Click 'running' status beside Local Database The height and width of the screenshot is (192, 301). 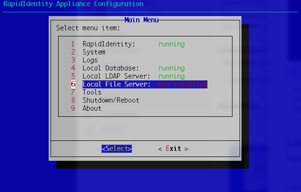172,68
